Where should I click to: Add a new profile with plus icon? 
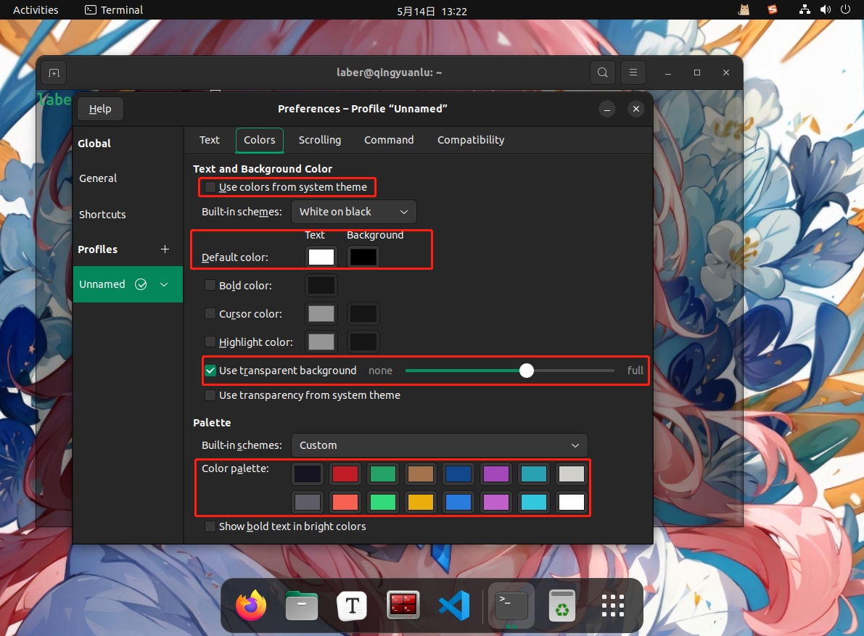tap(165, 249)
